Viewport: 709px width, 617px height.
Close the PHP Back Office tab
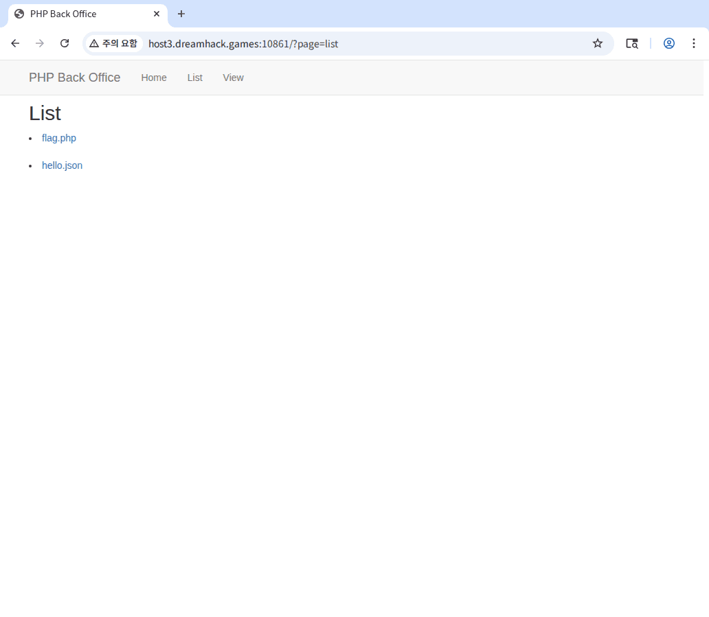coord(157,14)
